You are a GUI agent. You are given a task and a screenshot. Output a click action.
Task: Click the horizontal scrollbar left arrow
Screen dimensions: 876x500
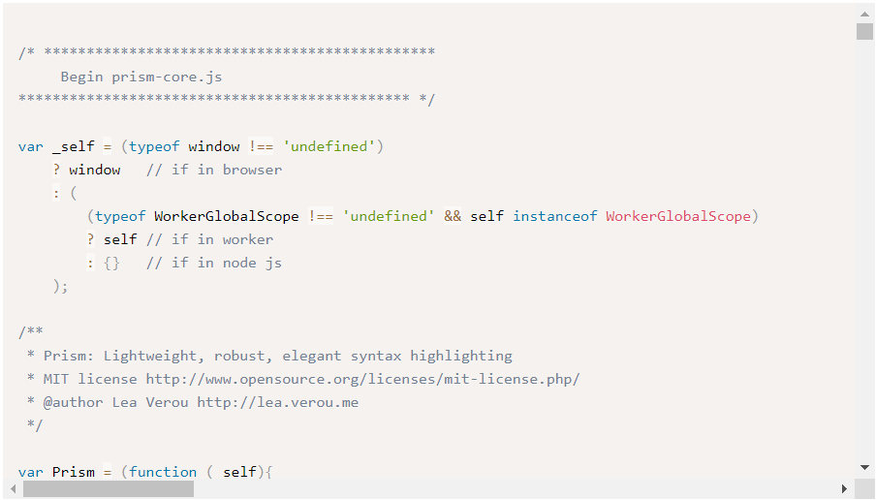pyautogui.click(x=13, y=488)
